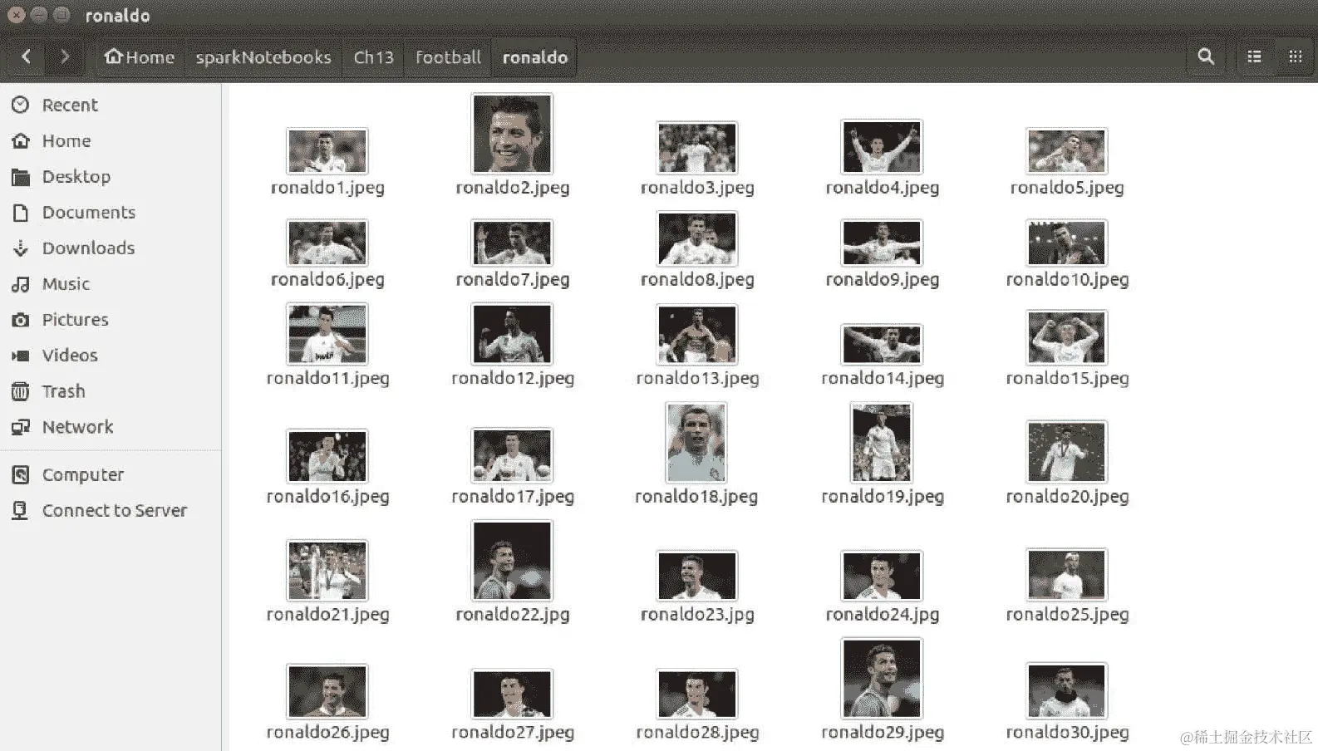This screenshot has height=751, width=1318.
Task: Select the ronaldo19.jpeg thumbnail
Action: point(882,443)
